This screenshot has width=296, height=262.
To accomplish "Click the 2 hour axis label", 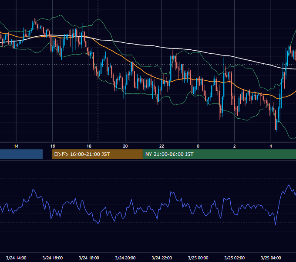I will click(235, 146).
